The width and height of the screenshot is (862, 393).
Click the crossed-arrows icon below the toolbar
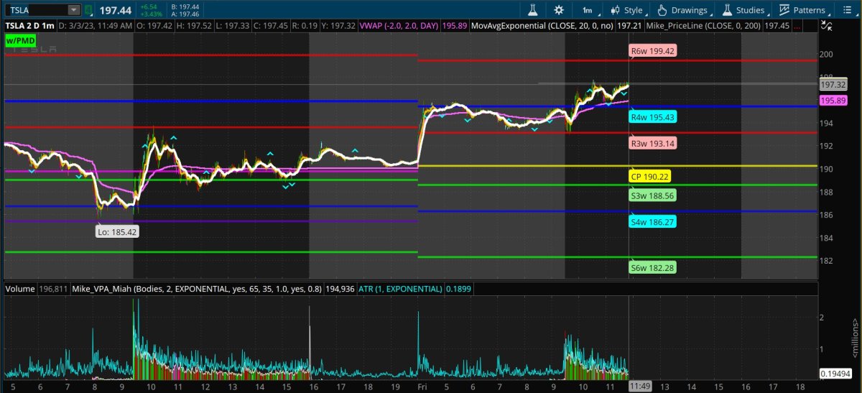pos(826,27)
